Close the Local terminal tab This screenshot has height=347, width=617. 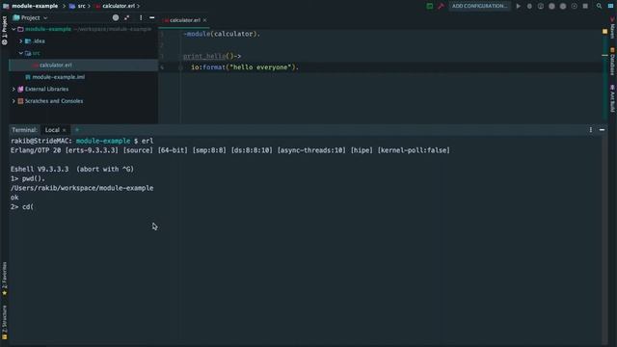[x=65, y=130]
